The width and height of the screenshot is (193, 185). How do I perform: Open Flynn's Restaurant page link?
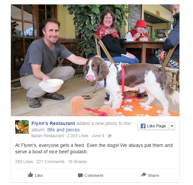coord(53,123)
